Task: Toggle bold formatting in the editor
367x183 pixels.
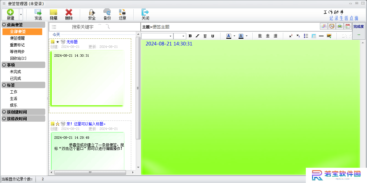Action: pyautogui.click(x=190, y=36)
